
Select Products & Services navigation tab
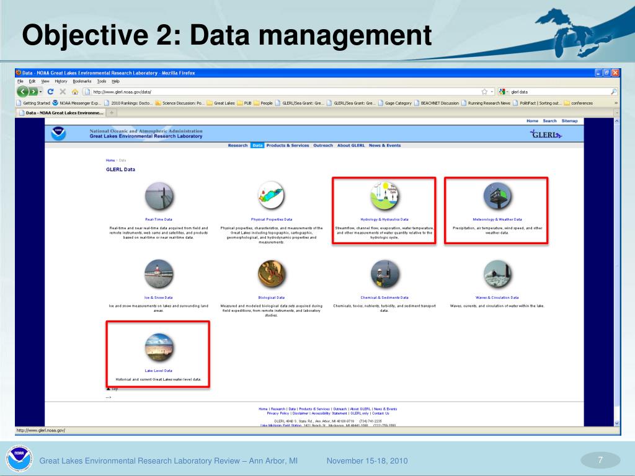coord(288,145)
